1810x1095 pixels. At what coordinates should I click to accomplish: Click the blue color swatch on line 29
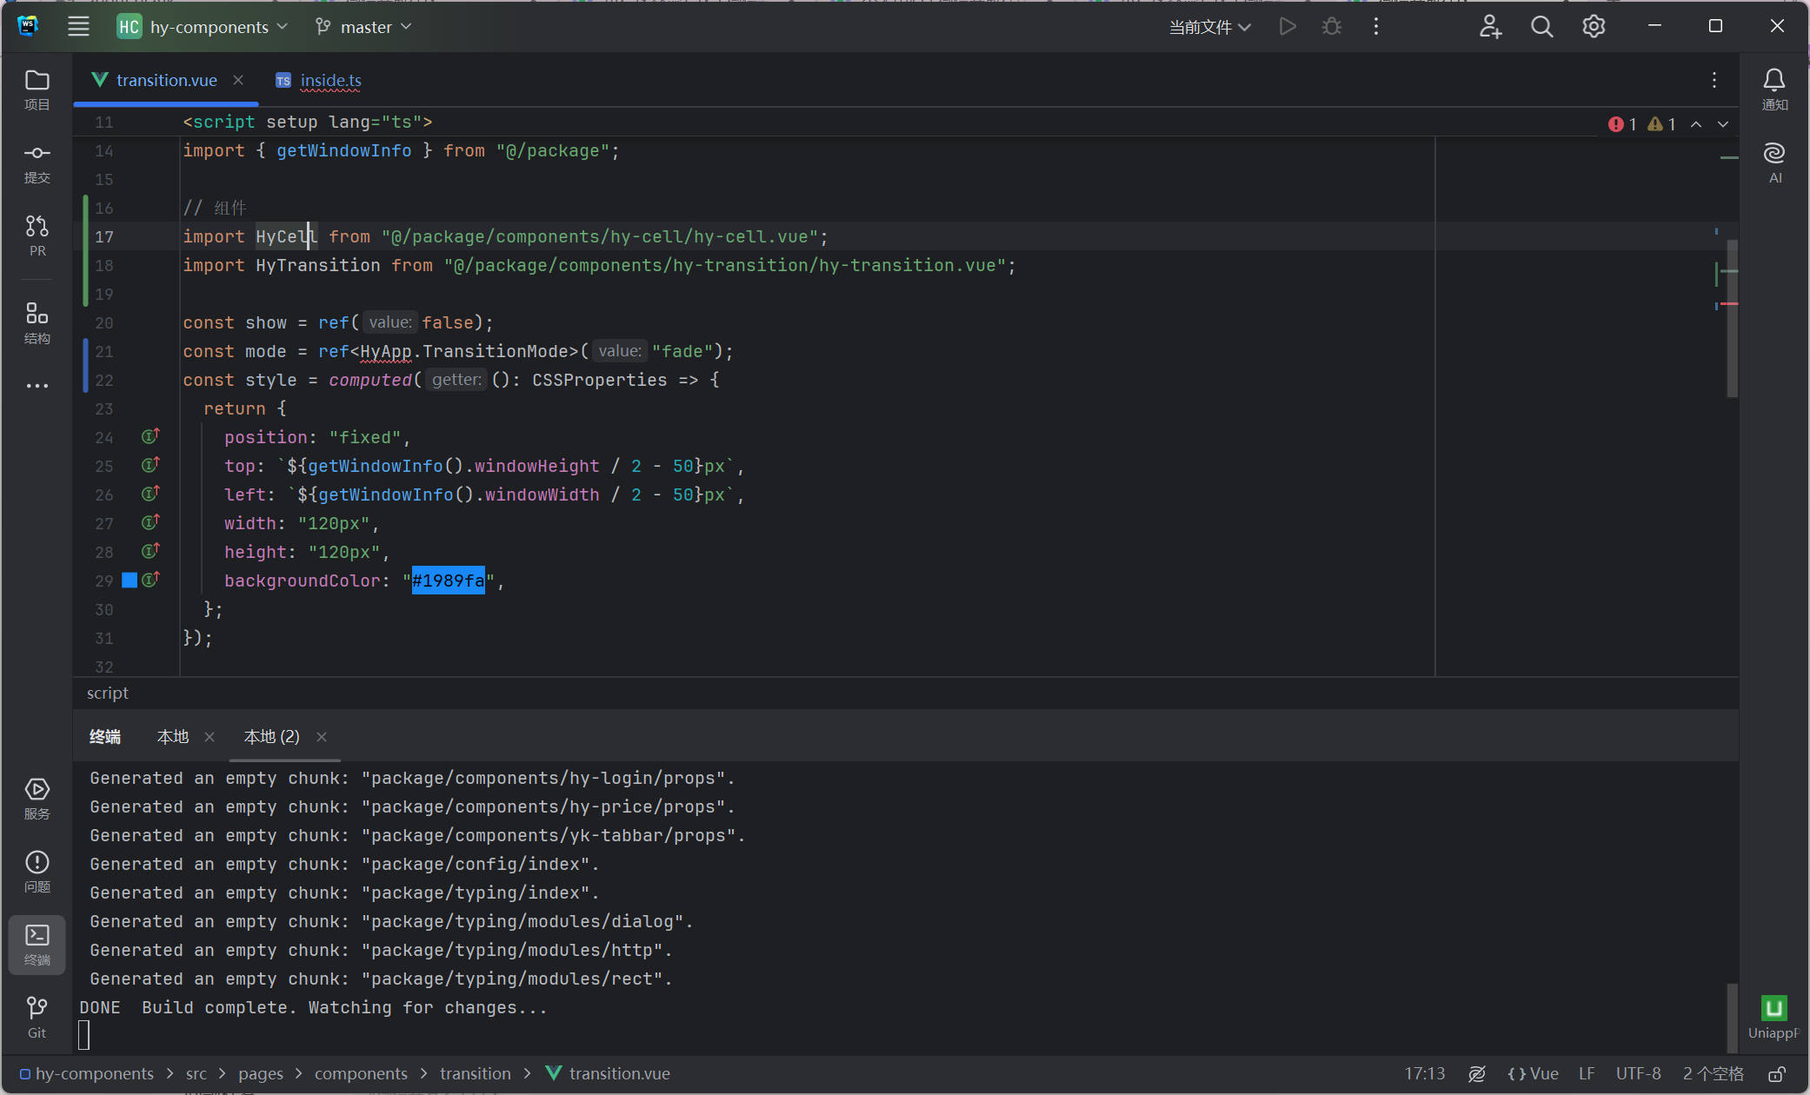tap(130, 580)
